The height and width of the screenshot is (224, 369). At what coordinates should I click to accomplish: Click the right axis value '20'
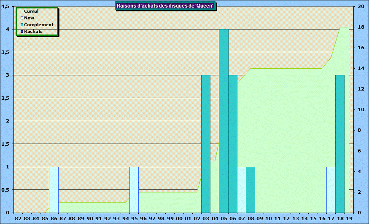[361, 6]
